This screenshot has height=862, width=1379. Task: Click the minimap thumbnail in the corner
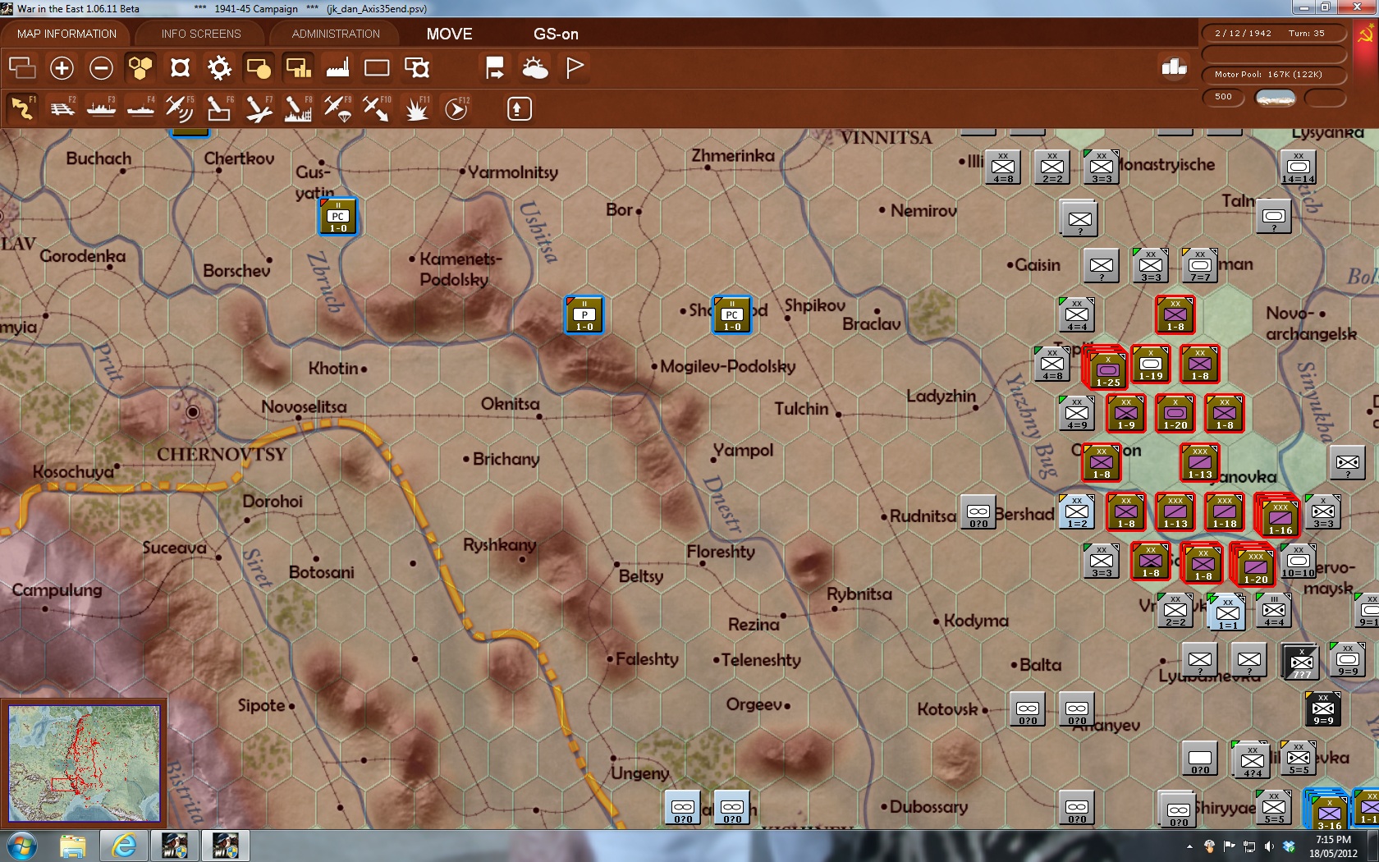pyautogui.click(x=84, y=763)
